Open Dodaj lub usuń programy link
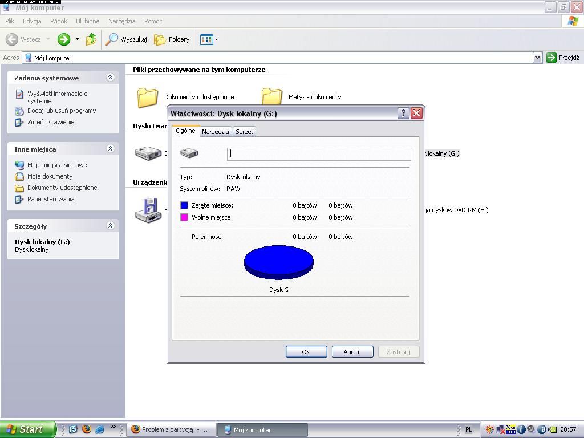584x438 pixels. tap(62, 111)
